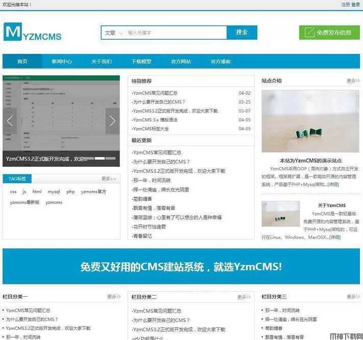Click the search keyword input field
This screenshot has height=340, width=363.
click(x=175, y=33)
